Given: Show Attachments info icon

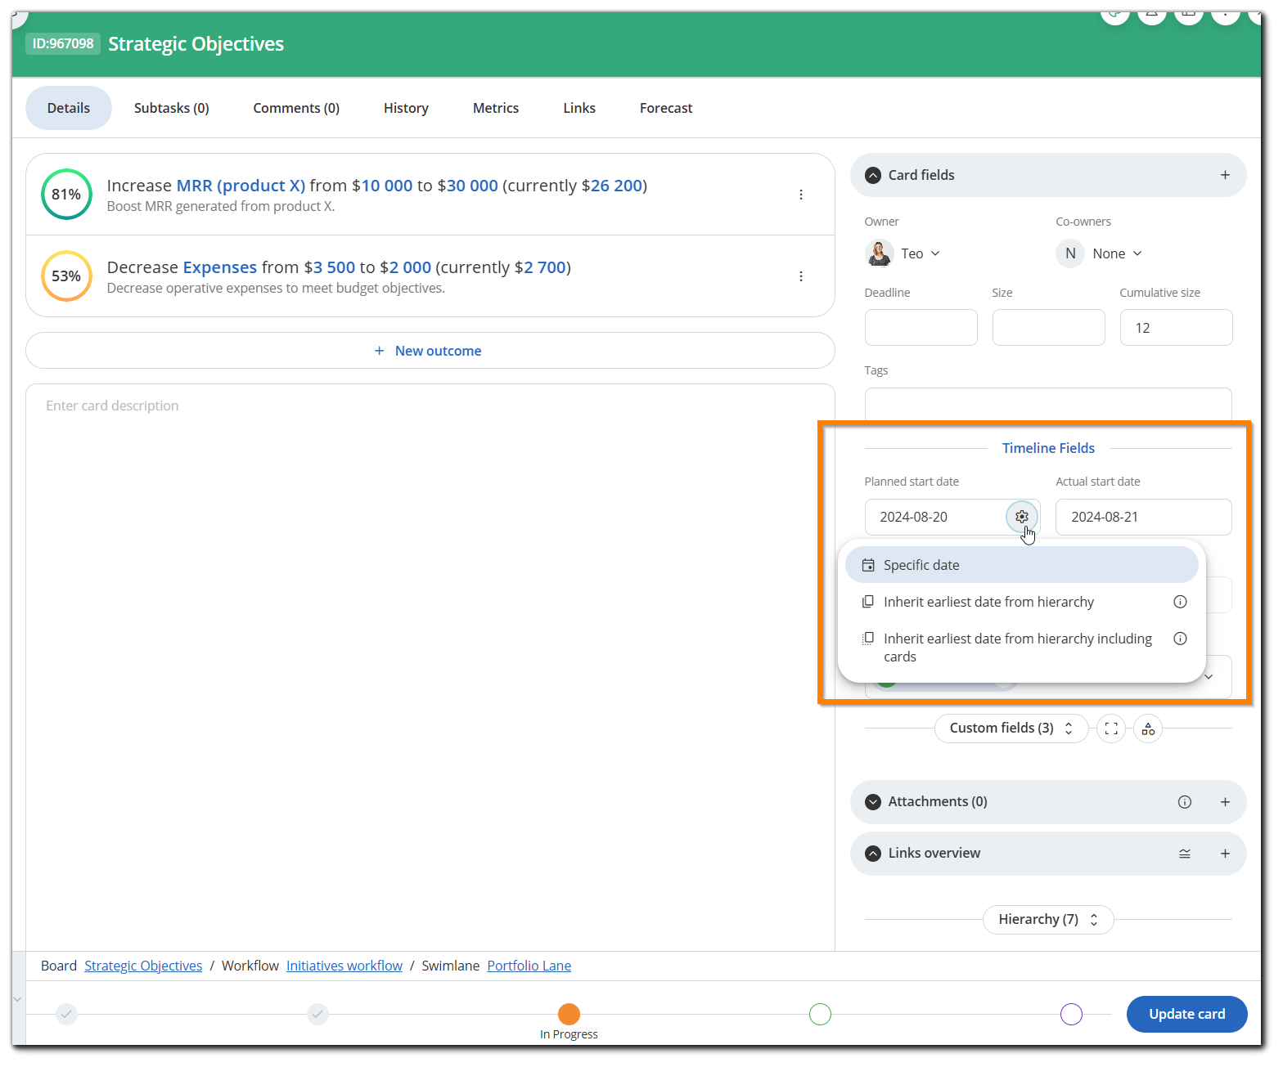Looking at the screenshot, I should tap(1185, 802).
